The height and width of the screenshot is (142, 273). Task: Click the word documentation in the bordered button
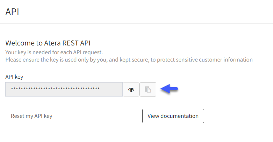[x=180, y=116]
